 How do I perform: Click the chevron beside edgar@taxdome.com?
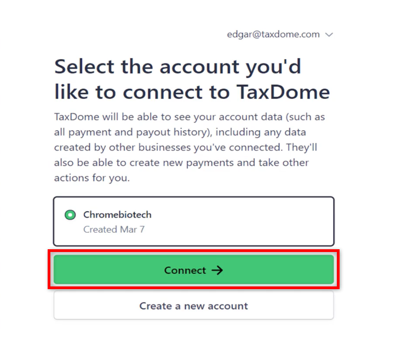[329, 34]
